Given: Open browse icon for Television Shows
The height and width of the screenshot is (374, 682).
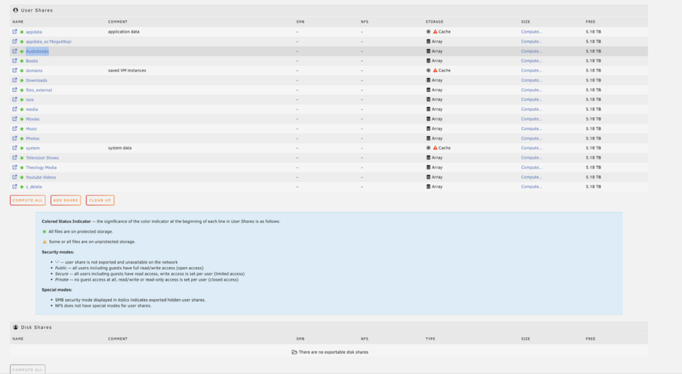Looking at the screenshot, I should pos(15,157).
